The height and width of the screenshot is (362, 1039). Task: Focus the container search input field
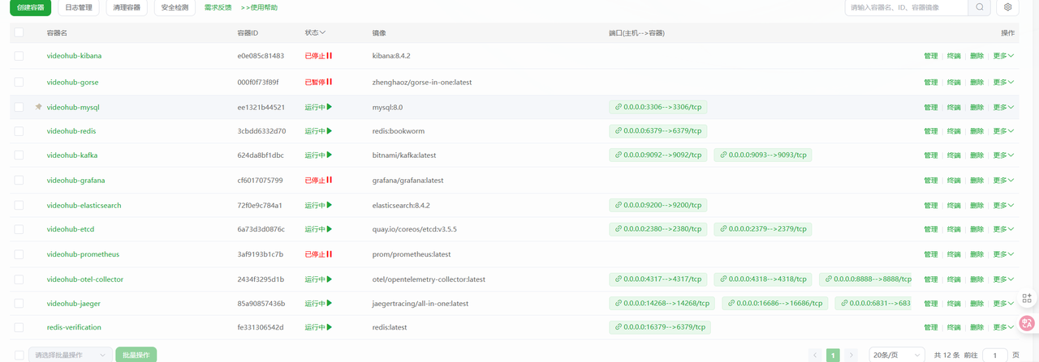907,7
